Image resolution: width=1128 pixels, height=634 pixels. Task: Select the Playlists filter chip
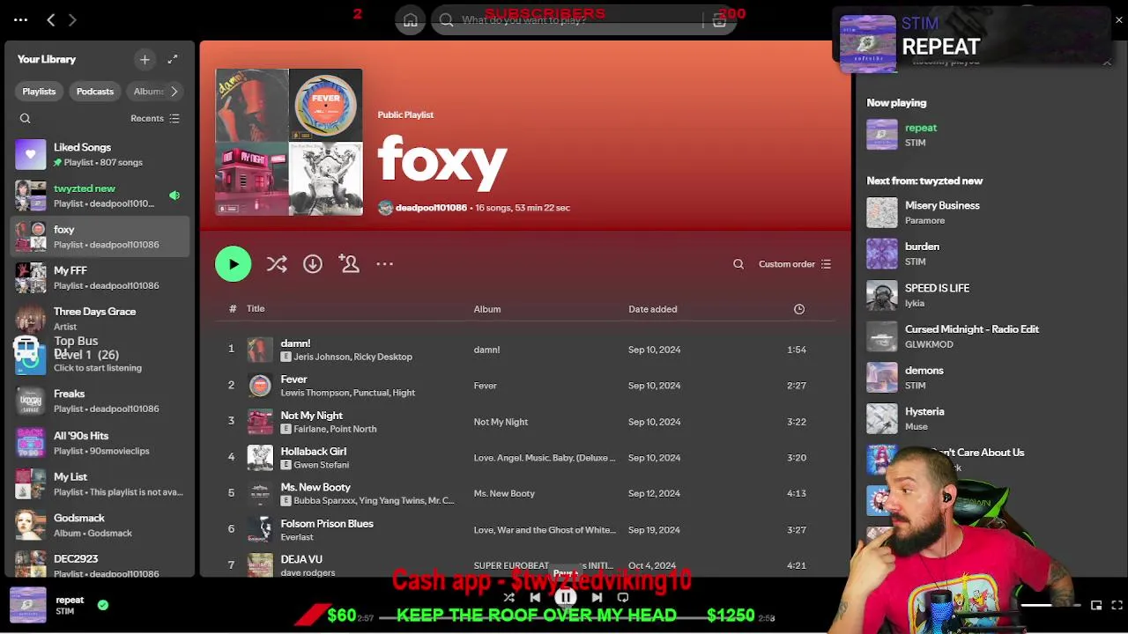[39, 92]
